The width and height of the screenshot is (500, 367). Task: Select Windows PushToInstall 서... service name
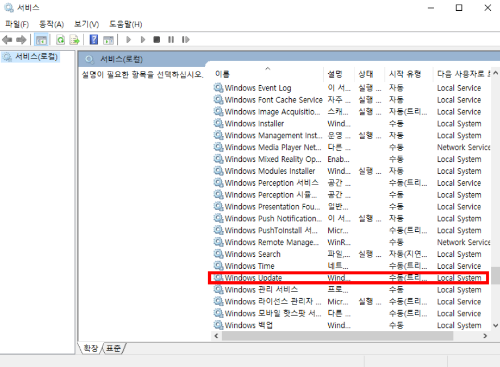point(271,230)
